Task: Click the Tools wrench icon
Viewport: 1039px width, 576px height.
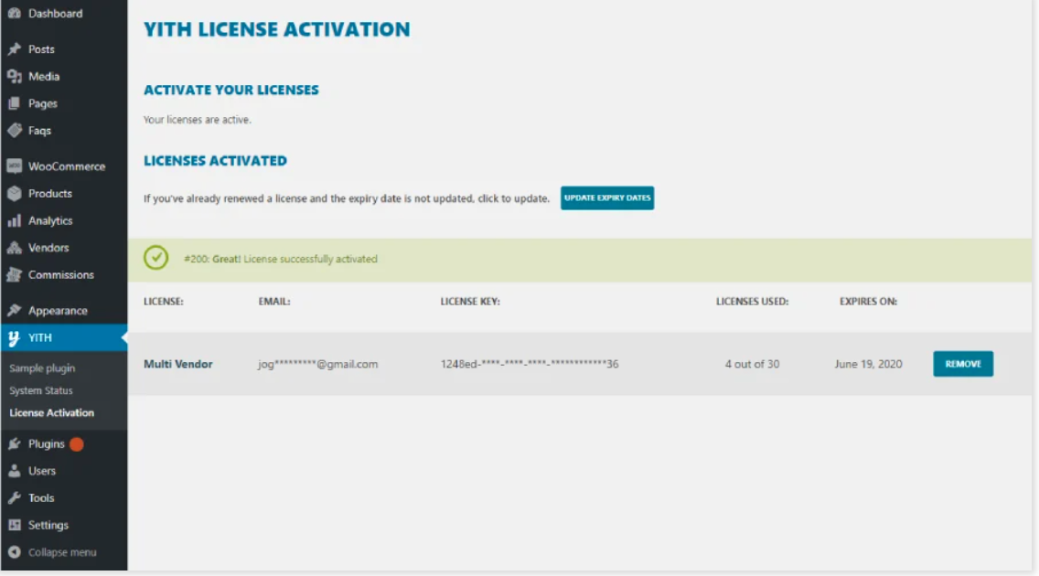Action: (14, 498)
